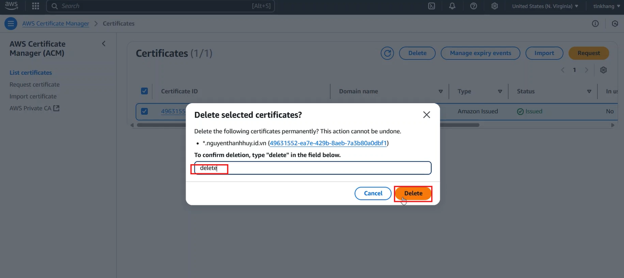Open Import certificate sidebar item
This screenshot has width=624, height=278.
tap(33, 96)
